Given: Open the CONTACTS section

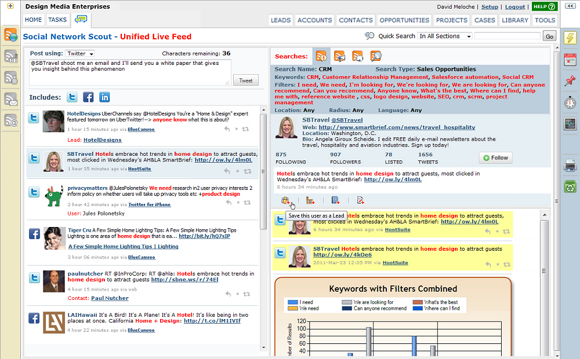Looking at the screenshot, I should pyautogui.click(x=356, y=20).
